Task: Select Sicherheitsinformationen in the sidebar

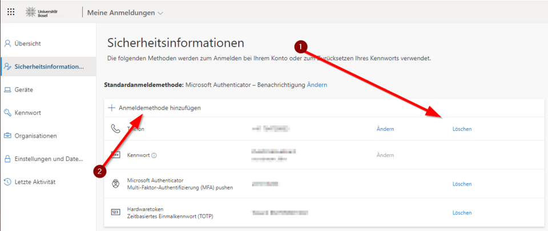Action: (x=49, y=67)
